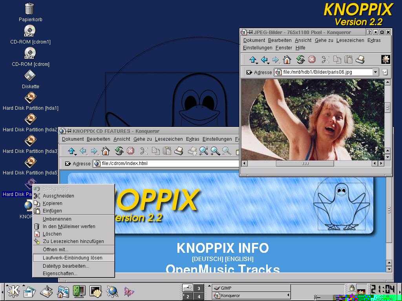This screenshot has width=402, height=301.
Task: Toggle the 'de' keyboard layout indicator
Action: [x=361, y=292]
